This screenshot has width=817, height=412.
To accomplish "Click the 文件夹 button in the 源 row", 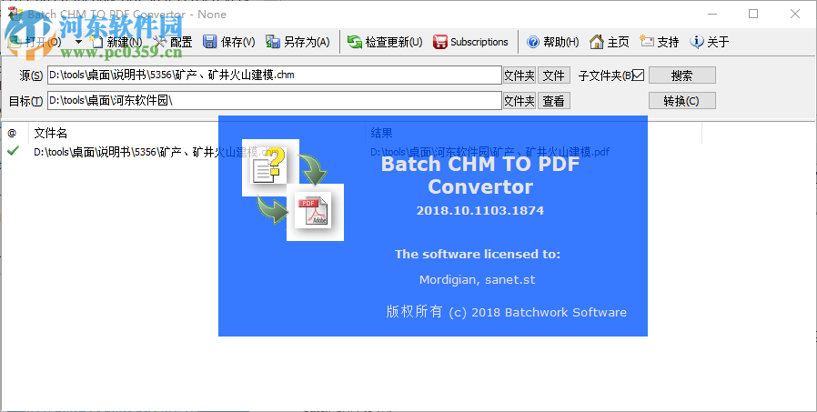I will 519,75.
